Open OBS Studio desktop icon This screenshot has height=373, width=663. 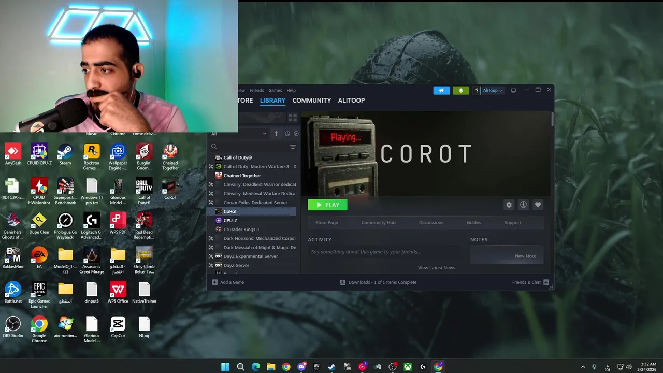tap(13, 327)
